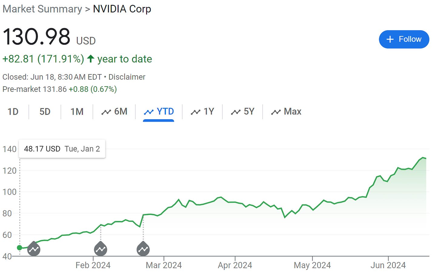The width and height of the screenshot is (441, 273).
Task: Click the trend icon beside Max
Action: 276,112
